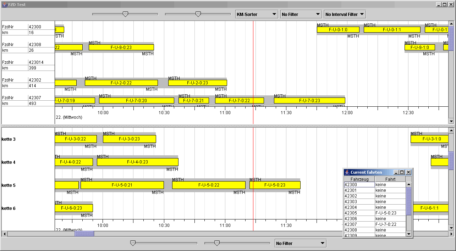Click the horizontal scrollbar thumb
The height and width of the screenshot is (251, 456).
tap(84, 234)
